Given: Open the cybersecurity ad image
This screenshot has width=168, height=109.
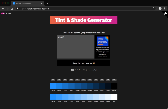Looking at the screenshot, I should pos(103,41).
